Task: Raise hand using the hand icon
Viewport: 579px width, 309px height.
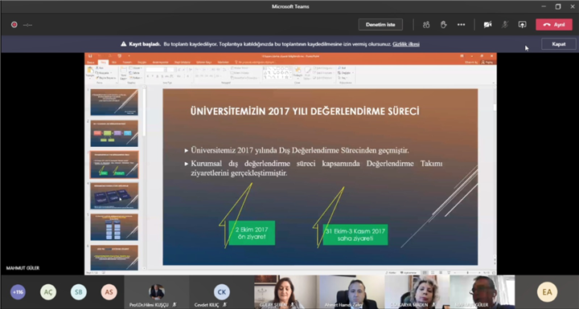Action: click(443, 25)
